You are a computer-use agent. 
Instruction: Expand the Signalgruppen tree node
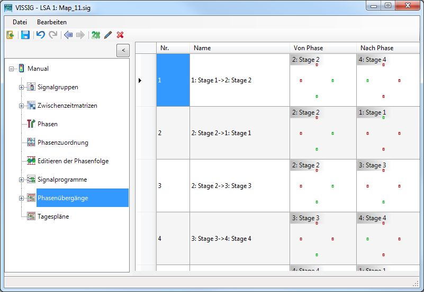(22, 87)
